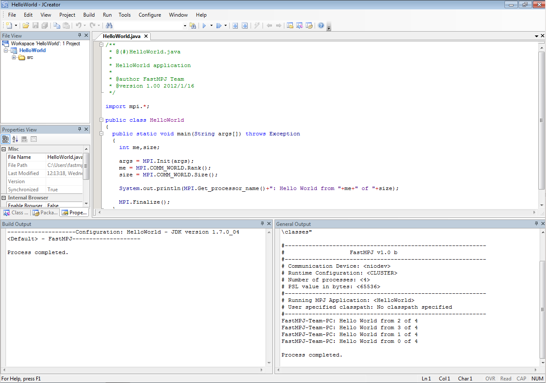Image resolution: width=546 pixels, height=383 pixels.
Task: Click the Redo arrow icon
Action: pyautogui.click(x=92, y=26)
